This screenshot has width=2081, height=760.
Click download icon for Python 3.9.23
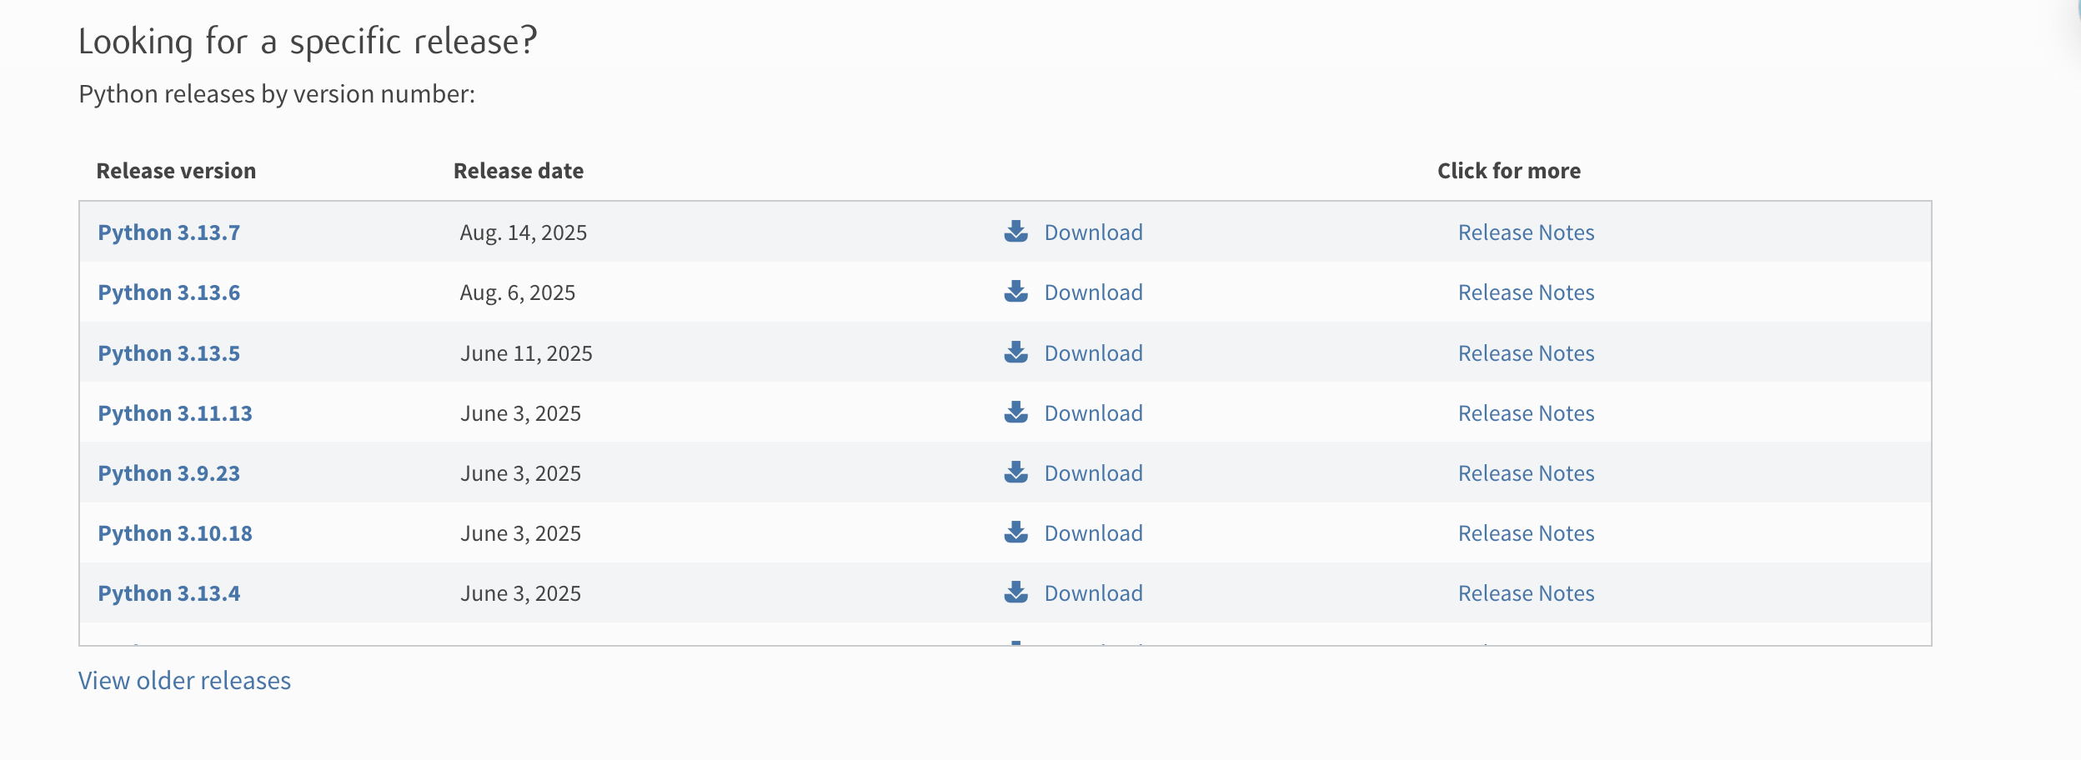coord(1015,472)
